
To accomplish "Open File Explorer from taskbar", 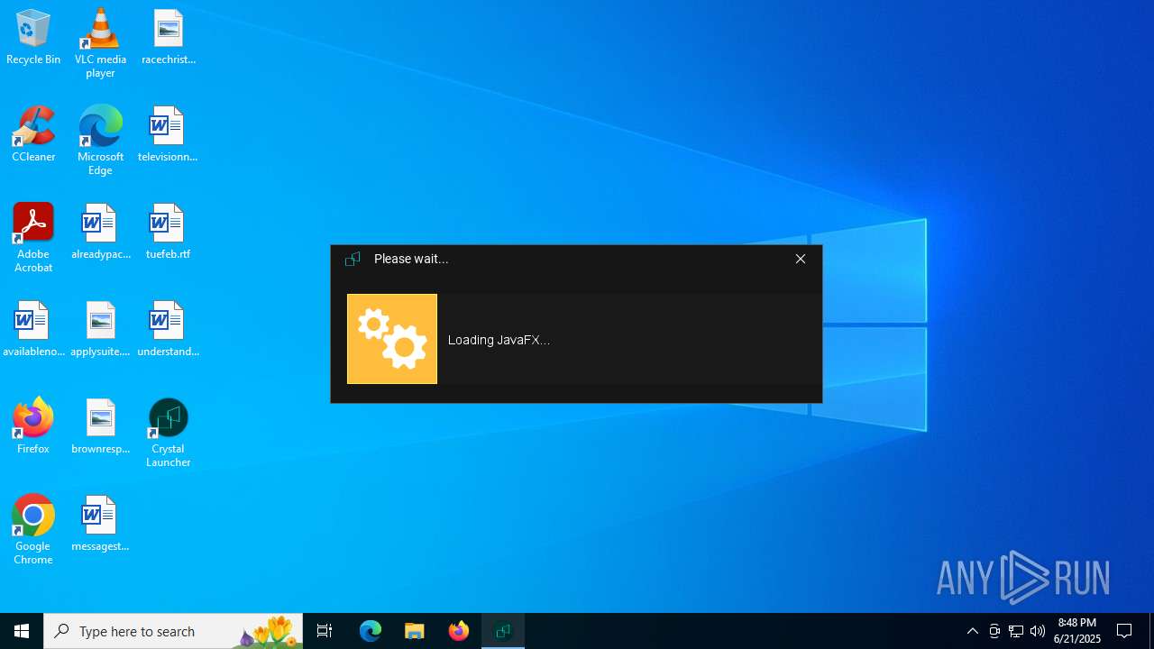I will (415, 631).
